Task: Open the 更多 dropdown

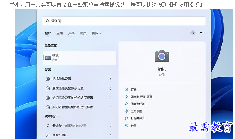Action: (x=96, y=33)
